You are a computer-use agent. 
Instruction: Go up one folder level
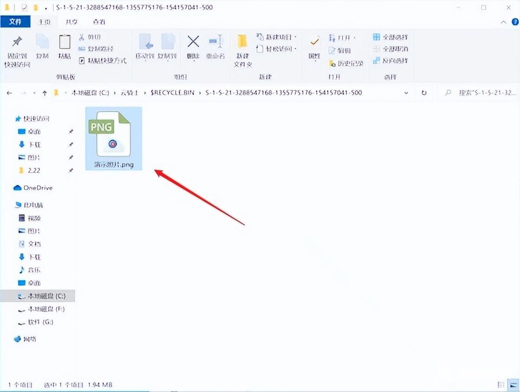[x=45, y=93]
